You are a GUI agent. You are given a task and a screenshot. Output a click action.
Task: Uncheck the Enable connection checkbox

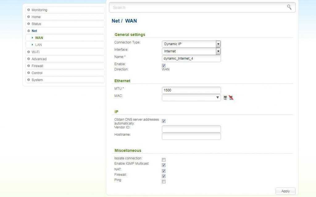point(164,65)
